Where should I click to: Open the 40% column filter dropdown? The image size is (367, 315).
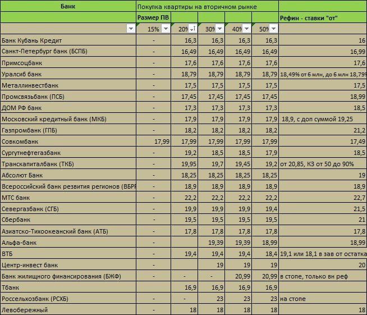click(x=246, y=29)
